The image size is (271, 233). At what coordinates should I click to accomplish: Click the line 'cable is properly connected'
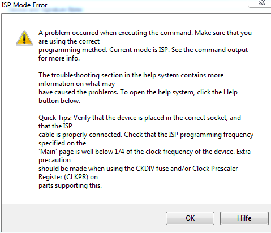point(146,135)
